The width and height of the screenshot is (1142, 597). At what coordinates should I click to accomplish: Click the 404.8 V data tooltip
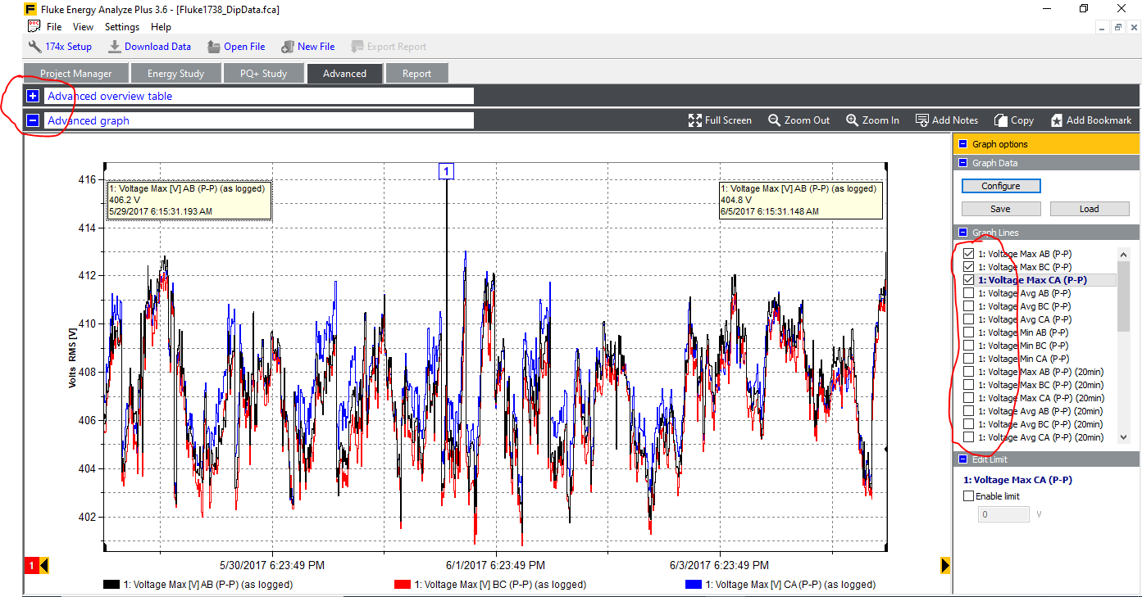pos(801,200)
